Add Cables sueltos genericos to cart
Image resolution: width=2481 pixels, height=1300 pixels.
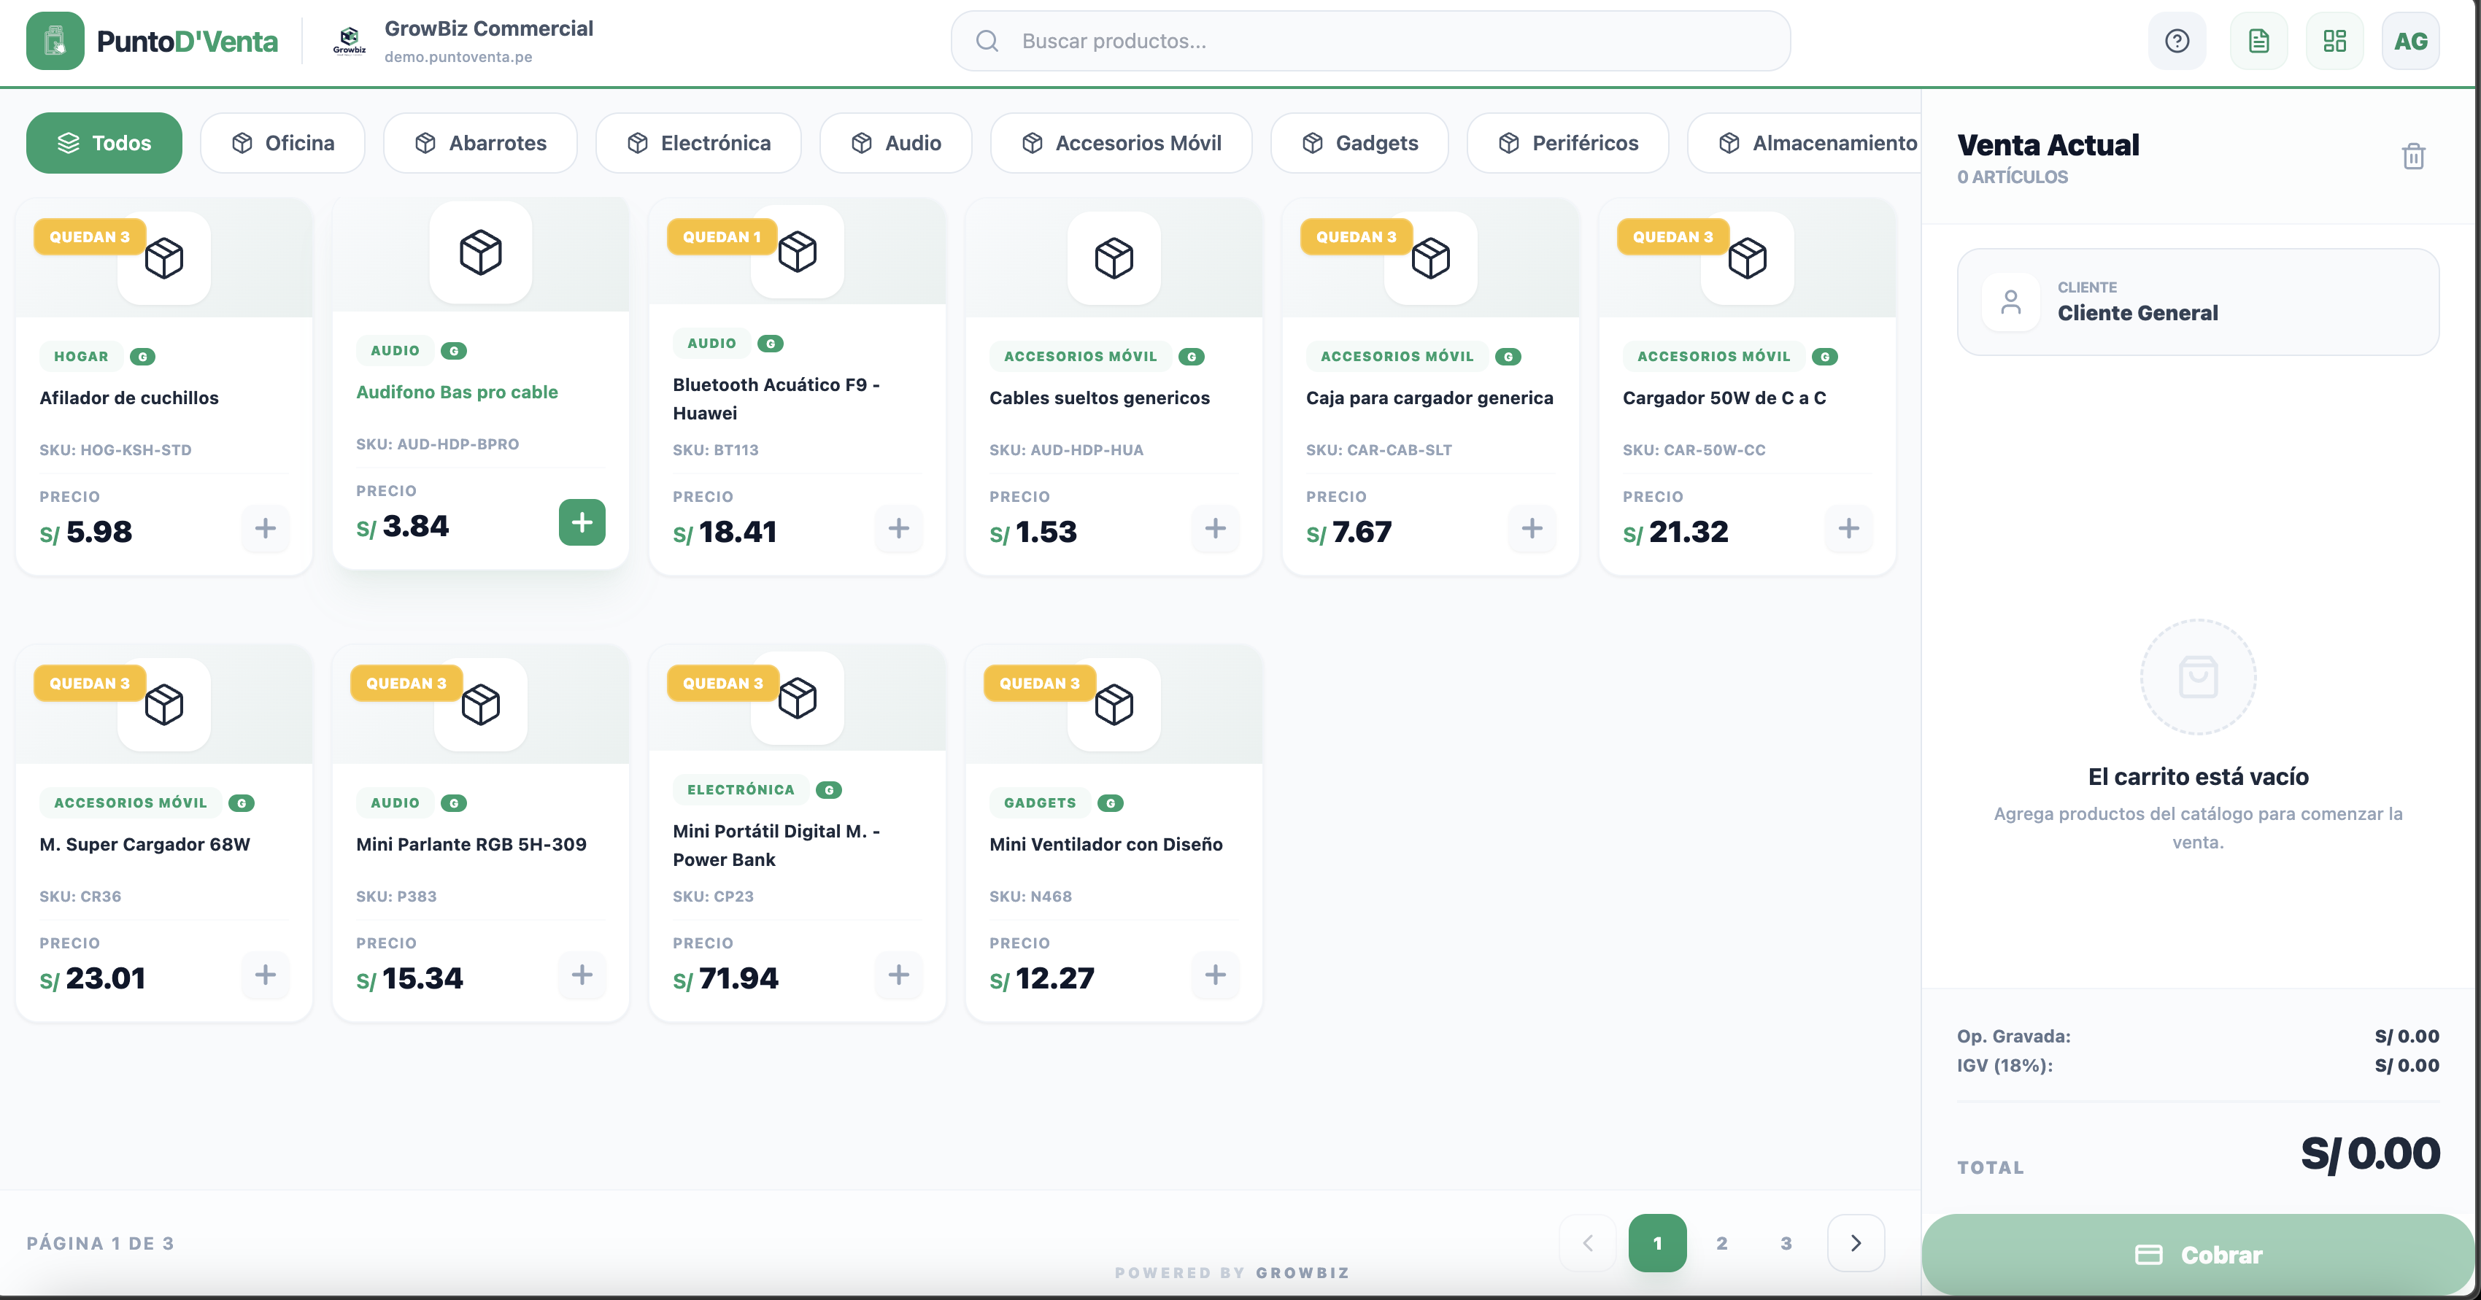pos(1216,529)
